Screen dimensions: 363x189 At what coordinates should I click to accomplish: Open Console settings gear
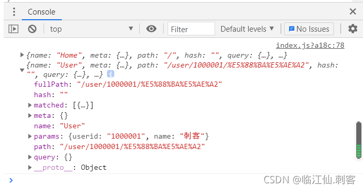coord(353,29)
